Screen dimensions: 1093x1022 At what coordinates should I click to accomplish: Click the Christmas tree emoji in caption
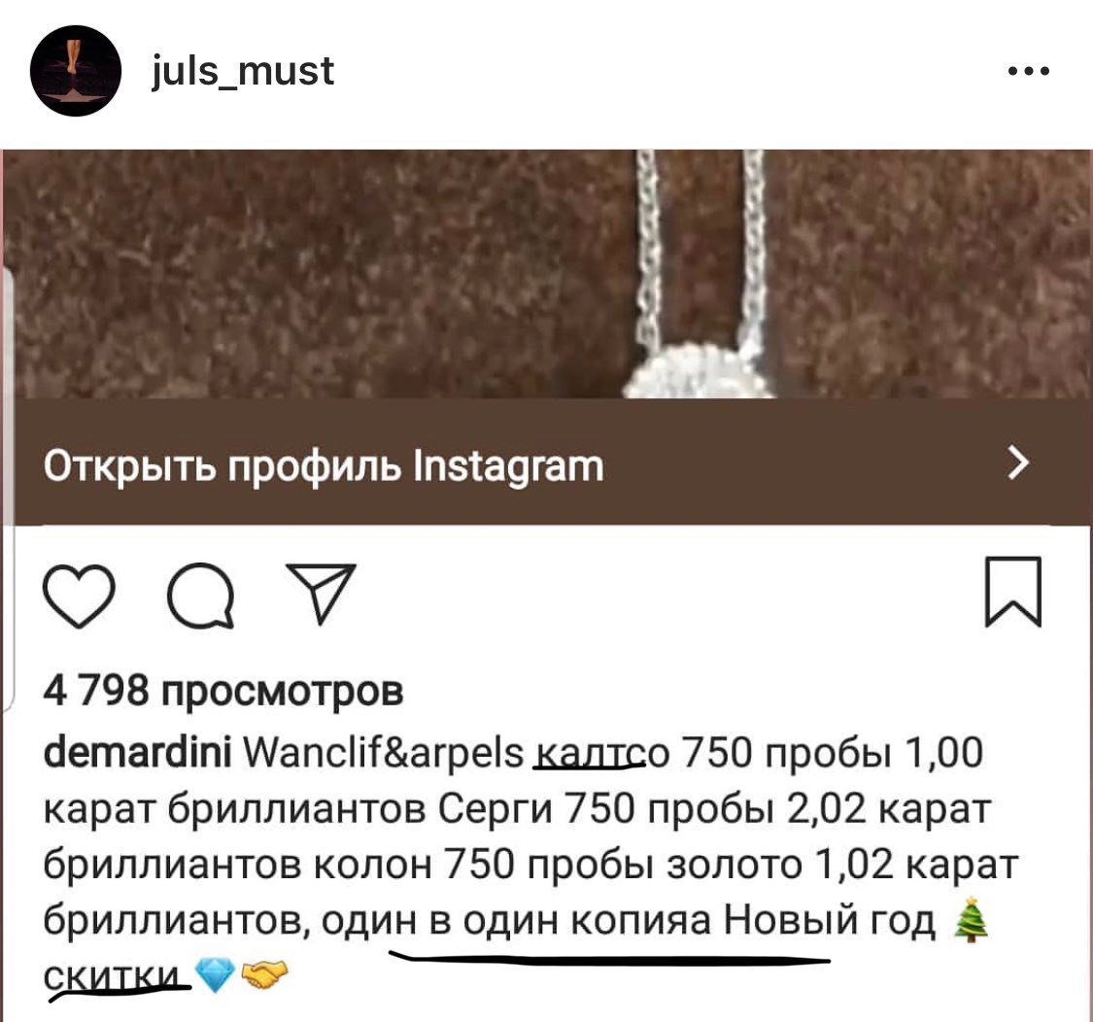pos(971,920)
